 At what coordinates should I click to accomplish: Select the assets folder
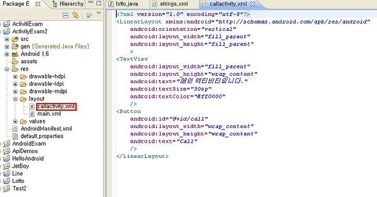29,62
